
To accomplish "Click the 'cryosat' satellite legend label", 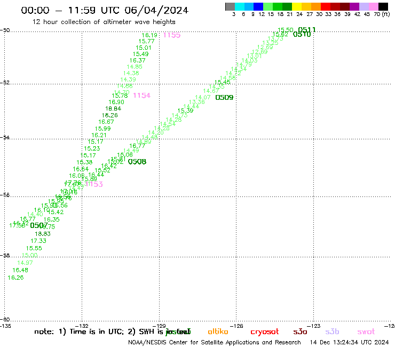I will (265, 332).
